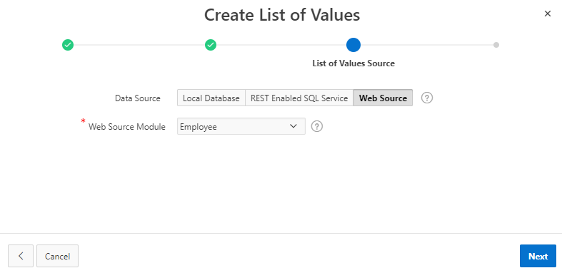The height and width of the screenshot is (273, 562).
Task: Go to the second completed wizard step checkmark
Action: (211, 45)
